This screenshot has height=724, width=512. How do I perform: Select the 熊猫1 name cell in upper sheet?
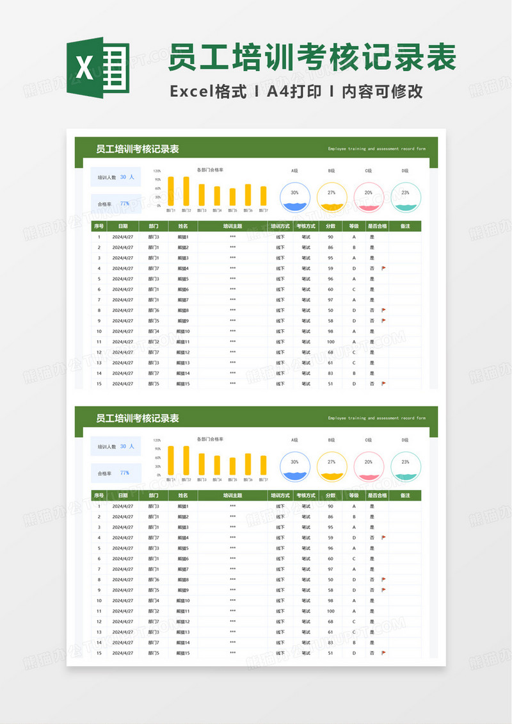pyautogui.click(x=183, y=237)
